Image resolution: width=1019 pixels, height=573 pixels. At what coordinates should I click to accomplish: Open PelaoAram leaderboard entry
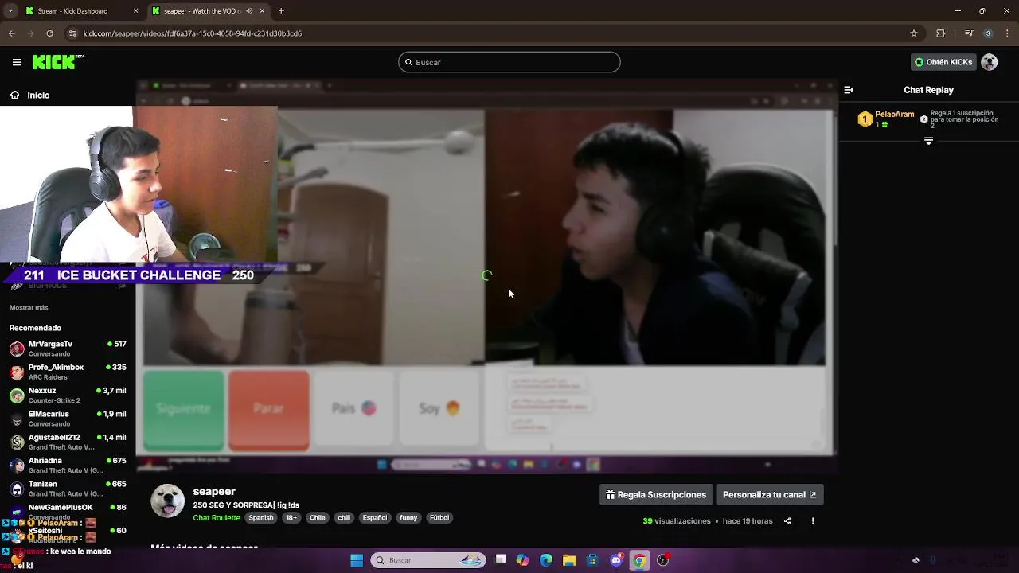coord(886,119)
